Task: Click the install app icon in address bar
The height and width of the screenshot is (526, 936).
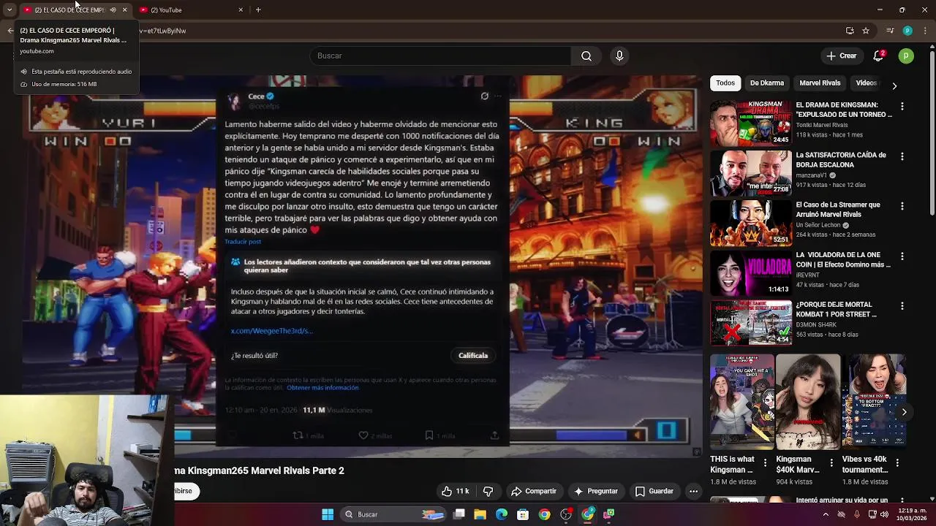Action: pos(850,31)
